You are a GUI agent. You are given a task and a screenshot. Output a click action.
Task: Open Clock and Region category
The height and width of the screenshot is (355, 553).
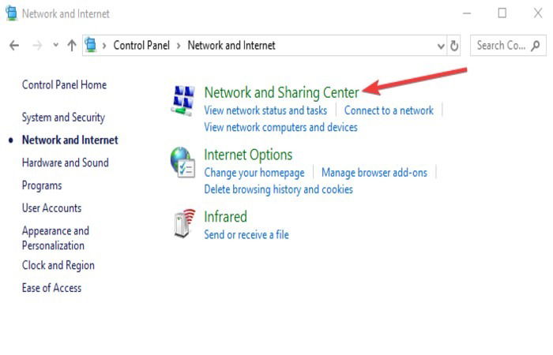coord(58,266)
